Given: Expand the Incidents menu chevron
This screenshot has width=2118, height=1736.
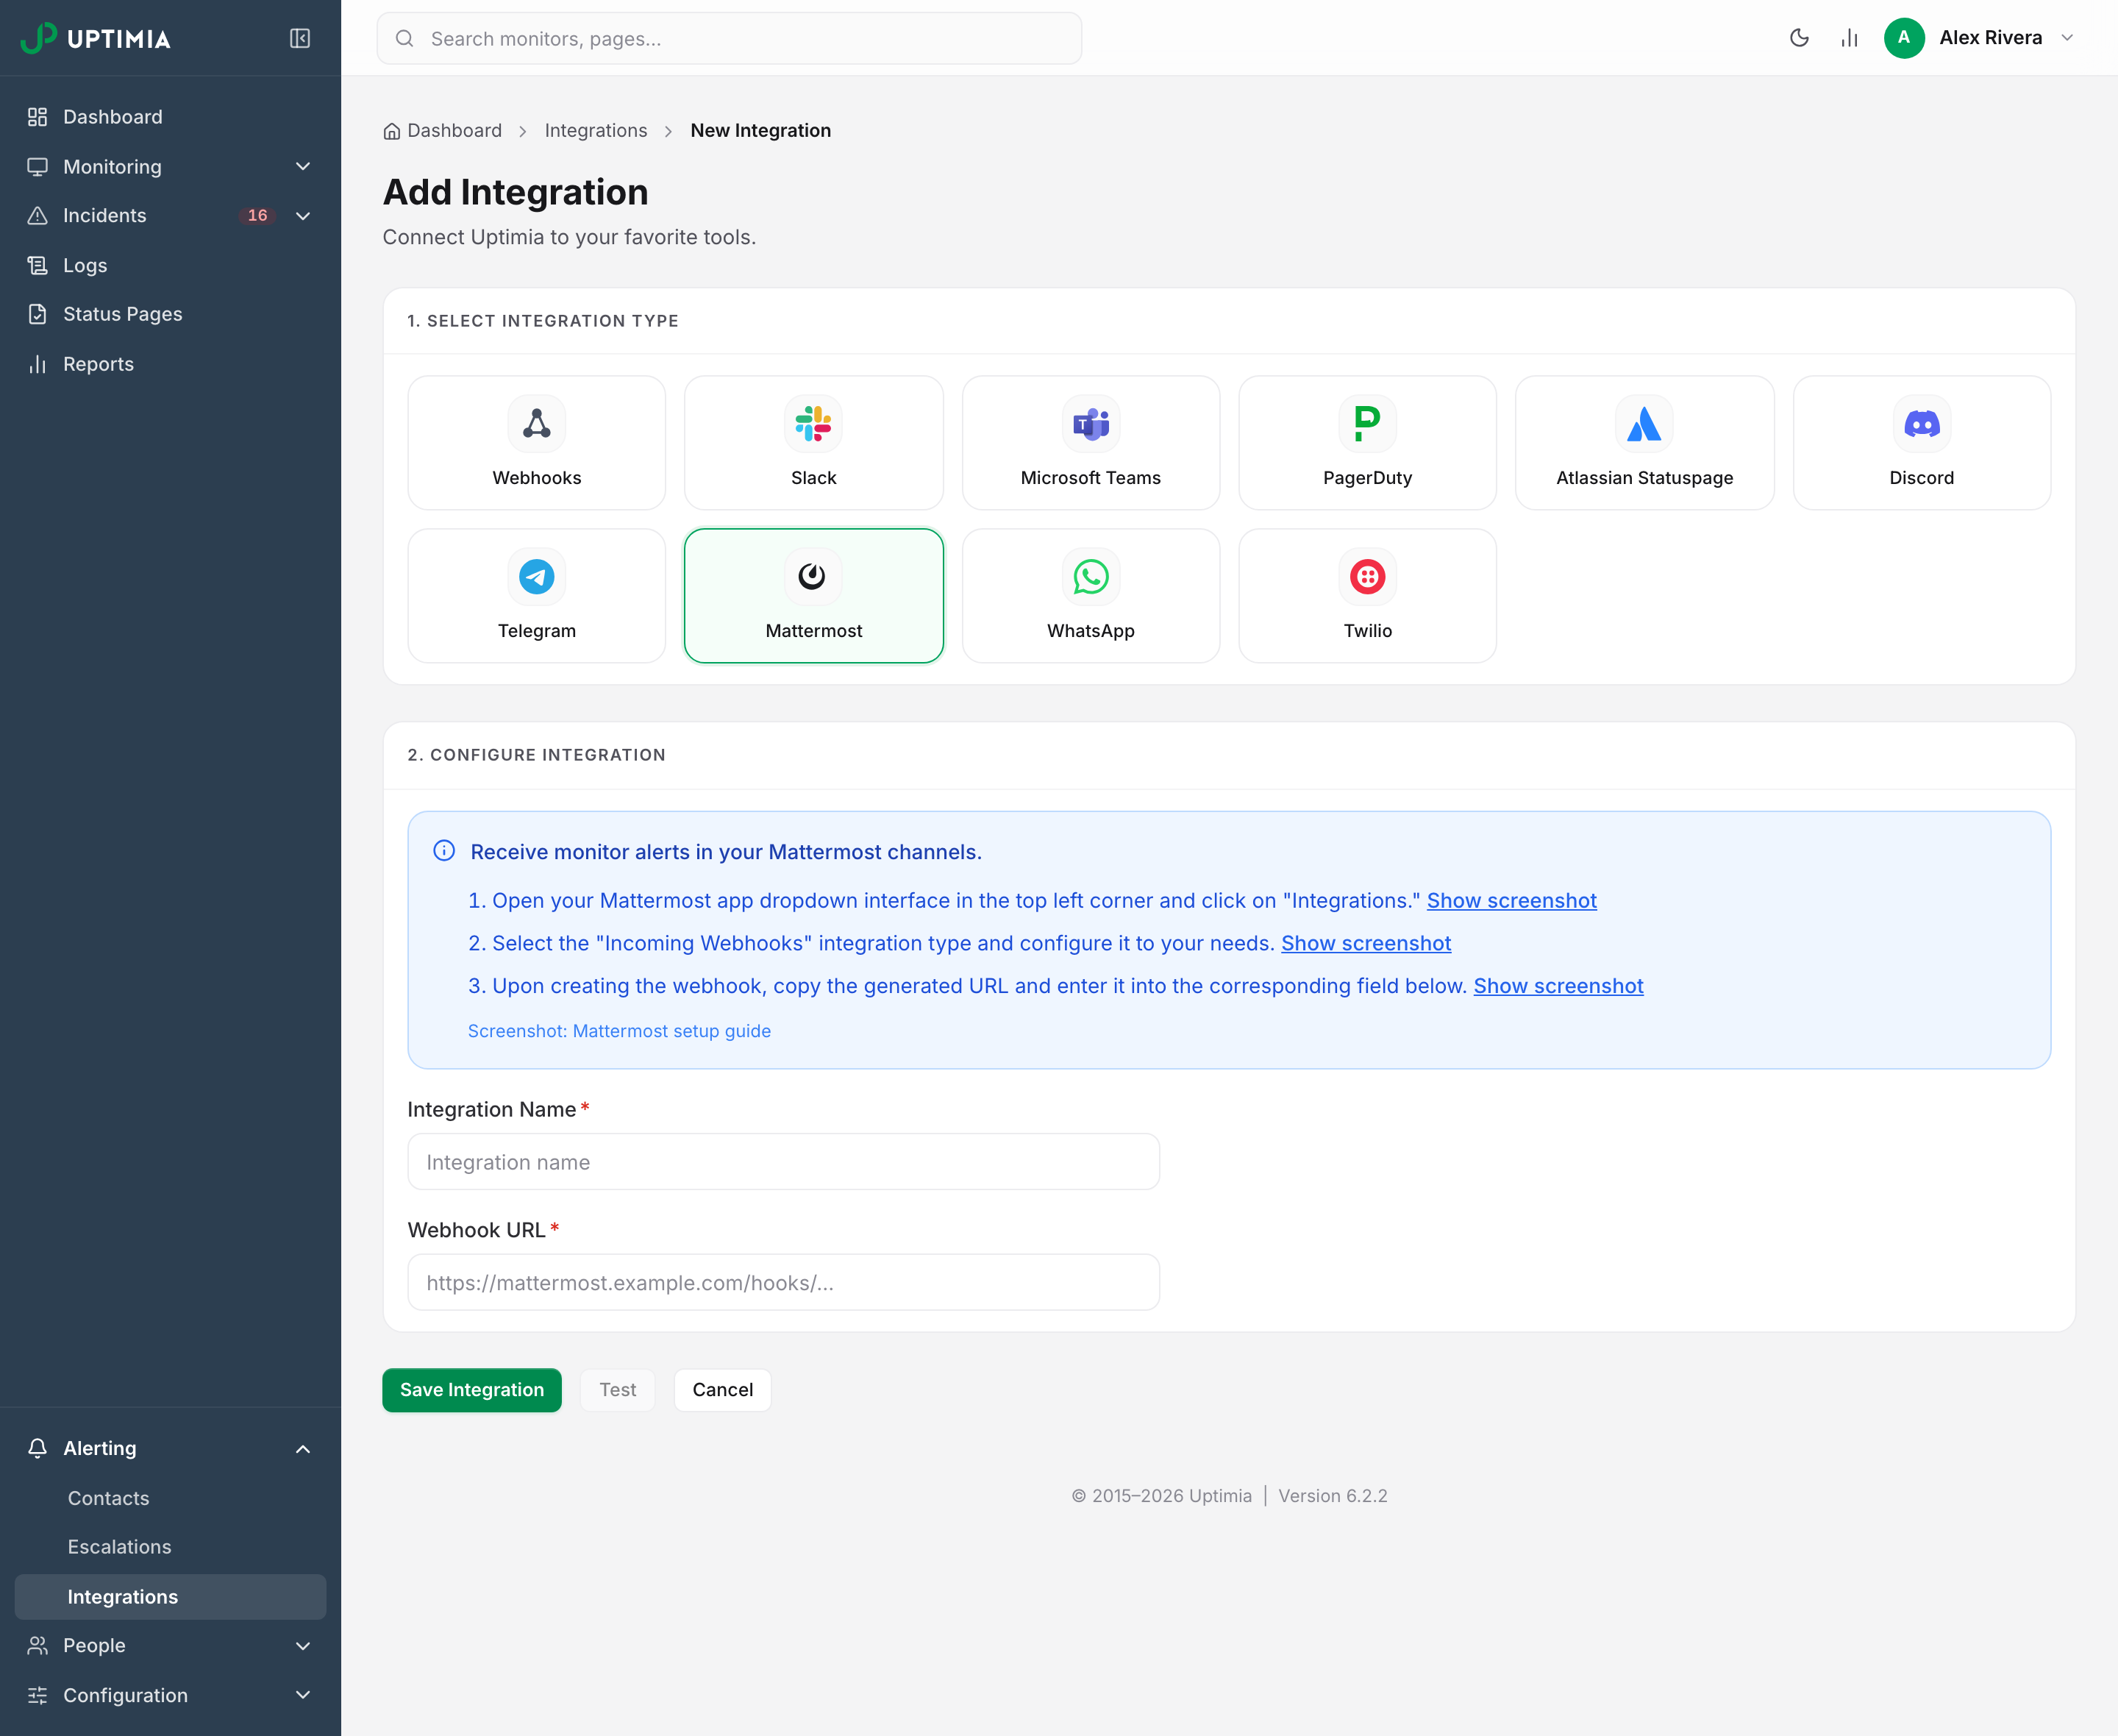Looking at the screenshot, I should [x=303, y=216].
